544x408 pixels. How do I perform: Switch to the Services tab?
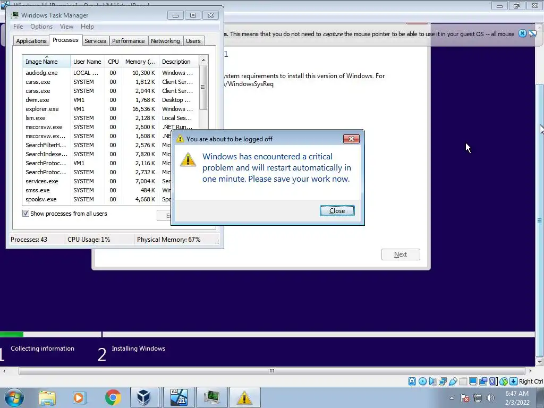[95, 41]
